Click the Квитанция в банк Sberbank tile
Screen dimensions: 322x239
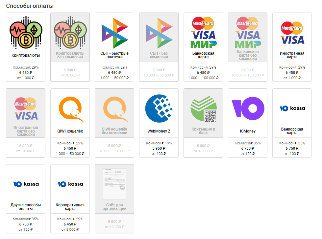(x=203, y=123)
